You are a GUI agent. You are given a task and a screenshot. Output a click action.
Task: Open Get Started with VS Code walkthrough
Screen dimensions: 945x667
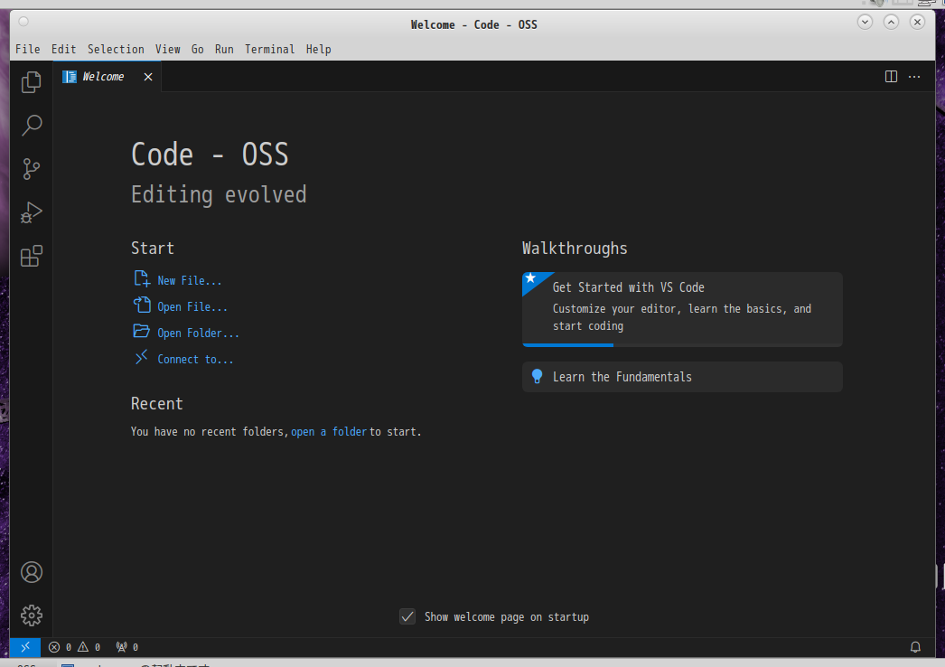pos(682,309)
